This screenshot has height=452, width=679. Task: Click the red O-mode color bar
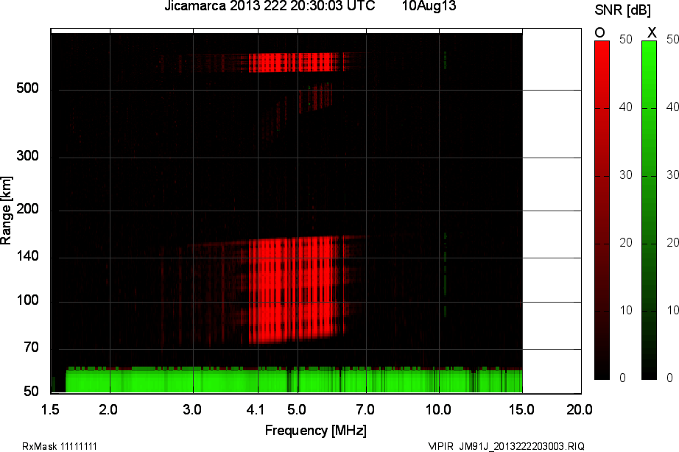coord(602,210)
